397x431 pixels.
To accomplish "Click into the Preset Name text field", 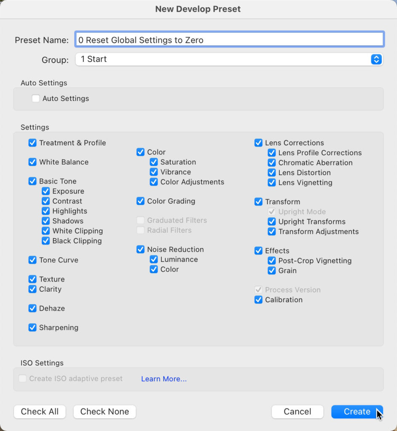I will (x=229, y=40).
